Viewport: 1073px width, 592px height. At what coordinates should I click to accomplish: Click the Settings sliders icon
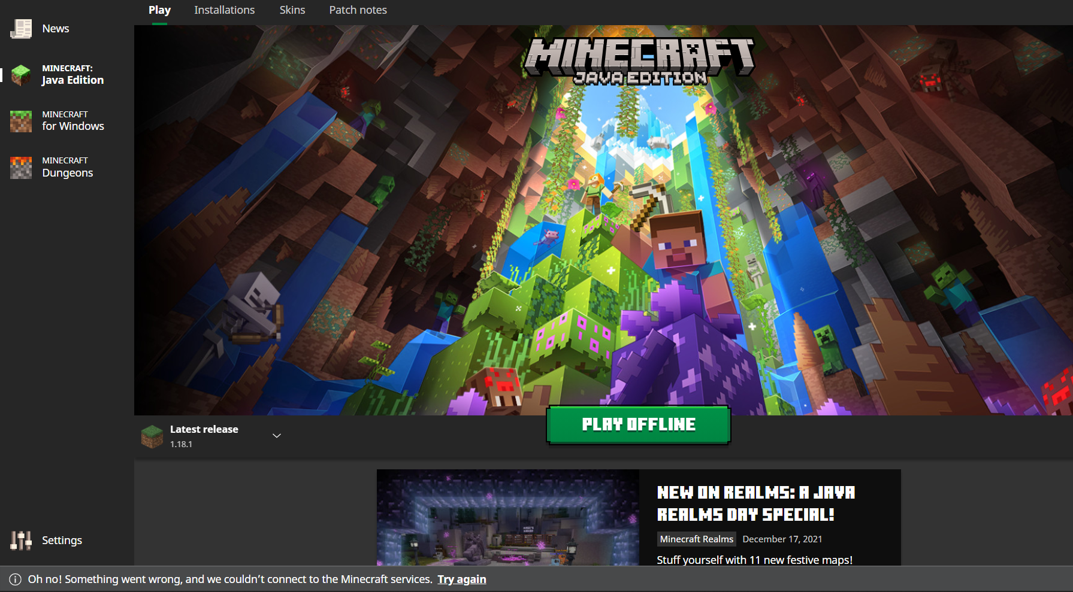tap(21, 541)
